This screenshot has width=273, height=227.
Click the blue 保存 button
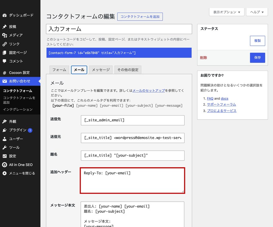[257, 58]
